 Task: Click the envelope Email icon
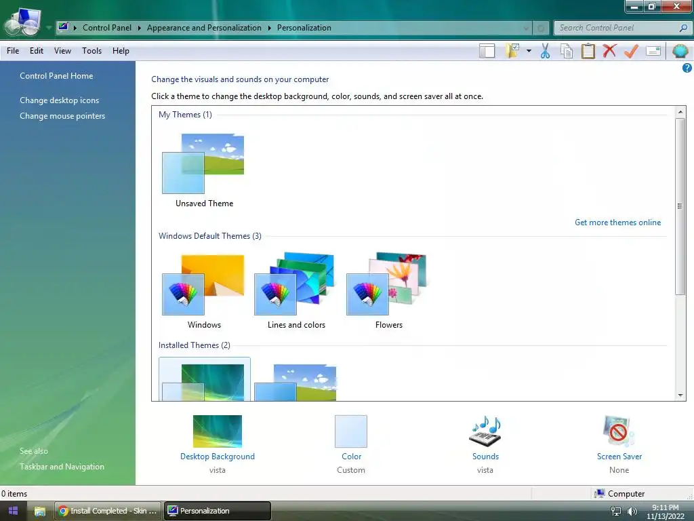pos(653,51)
